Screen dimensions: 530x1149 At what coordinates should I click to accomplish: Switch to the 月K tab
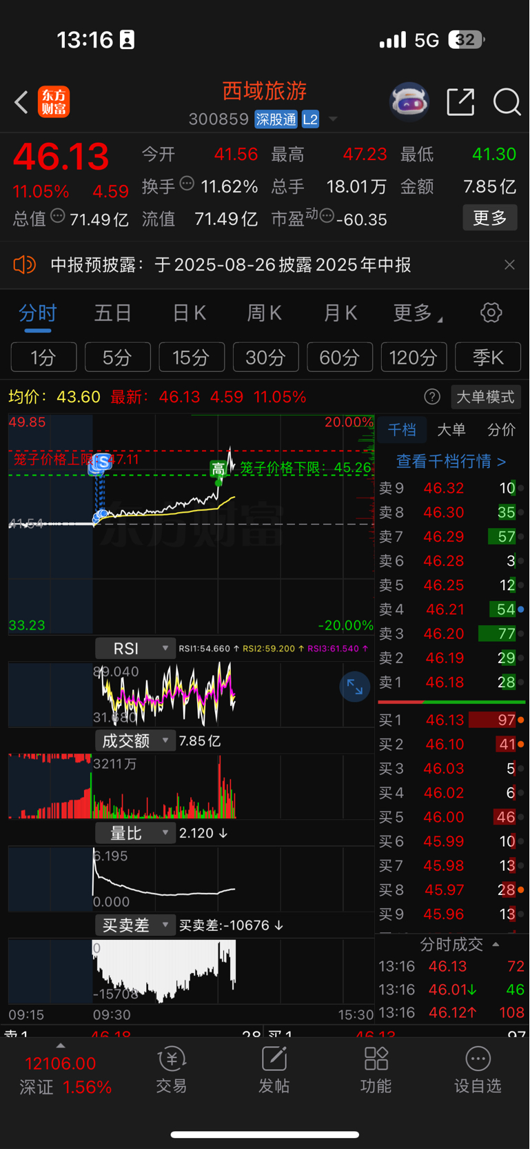(x=340, y=313)
